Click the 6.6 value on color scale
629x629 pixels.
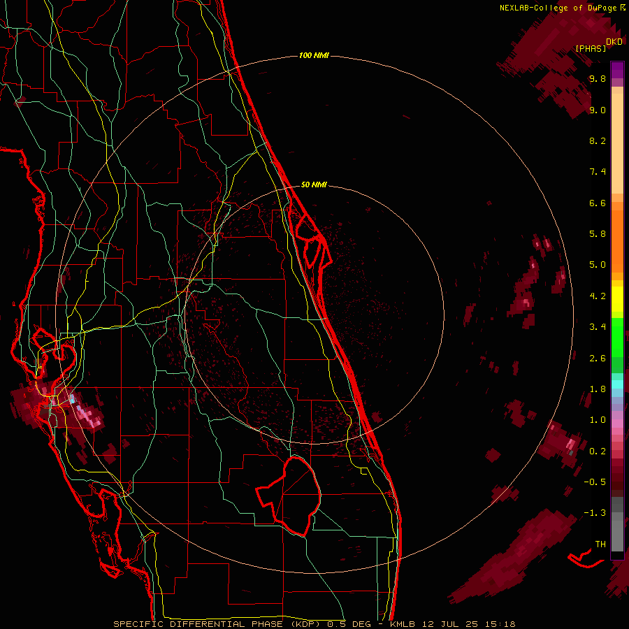click(598, 203)
